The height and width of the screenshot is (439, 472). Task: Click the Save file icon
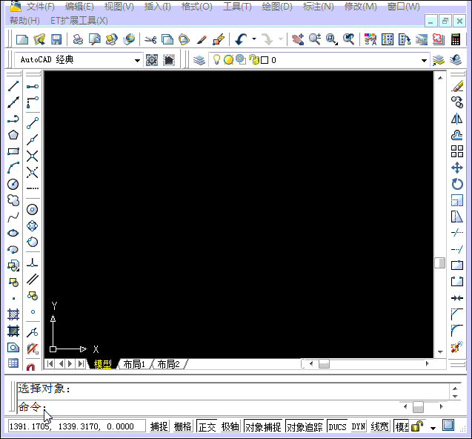click(56, 39)
